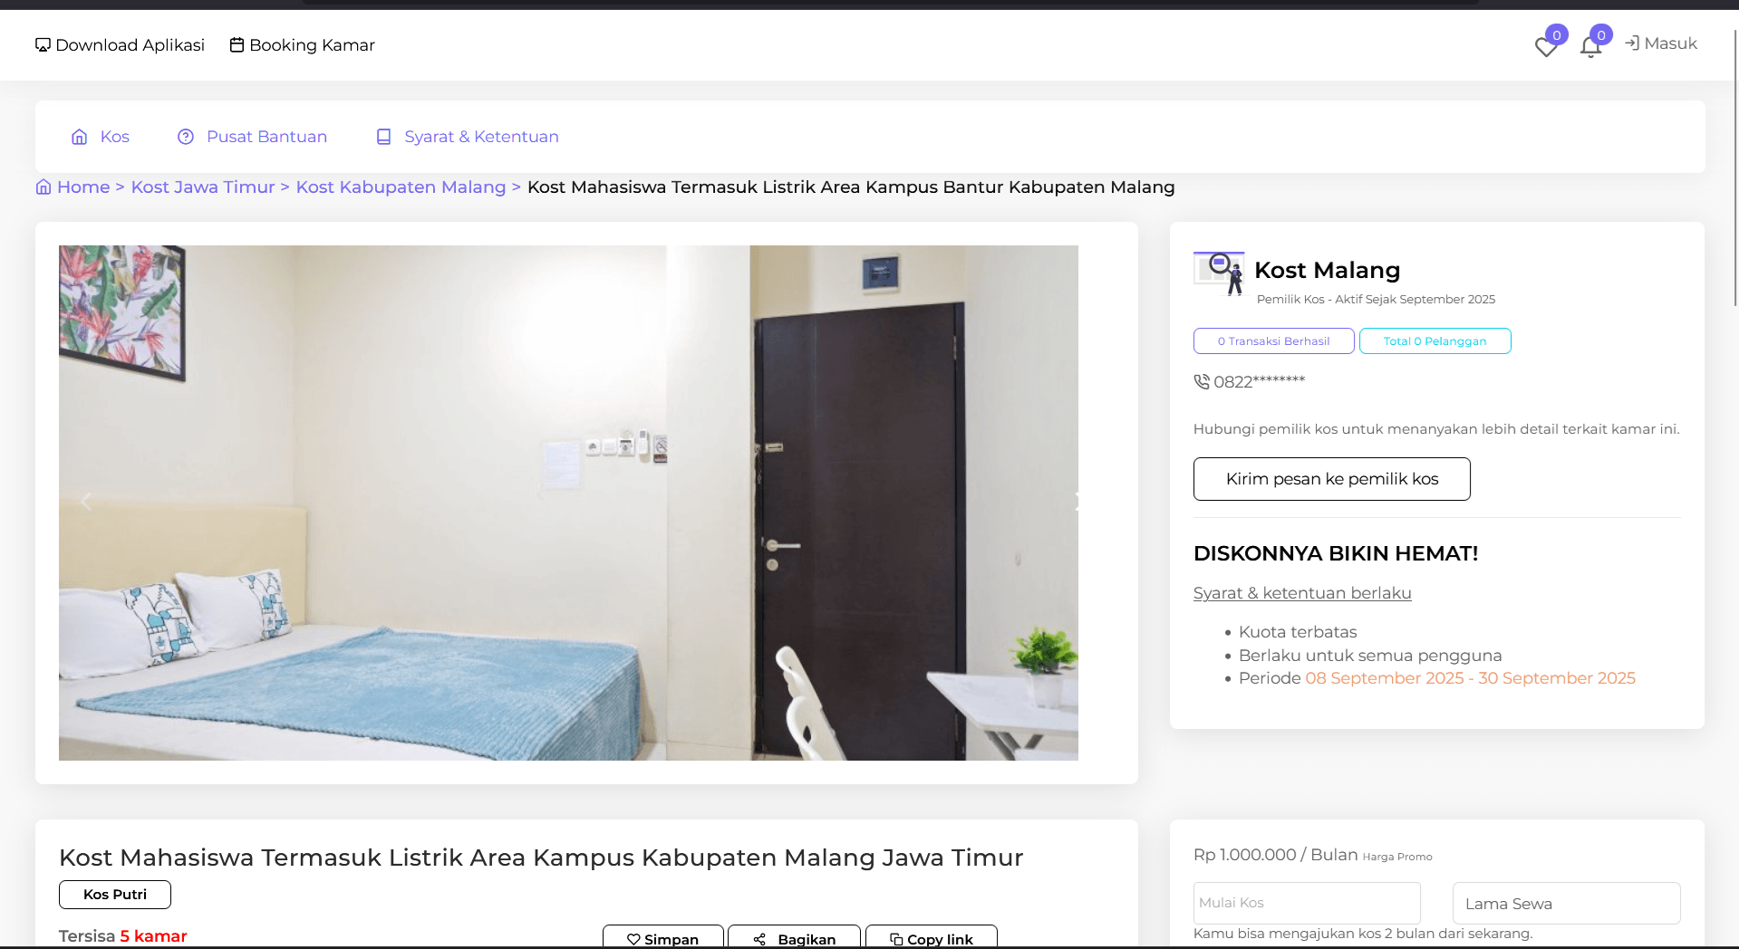Click Total 0 Pelanggan badge

coord(1435,341)
